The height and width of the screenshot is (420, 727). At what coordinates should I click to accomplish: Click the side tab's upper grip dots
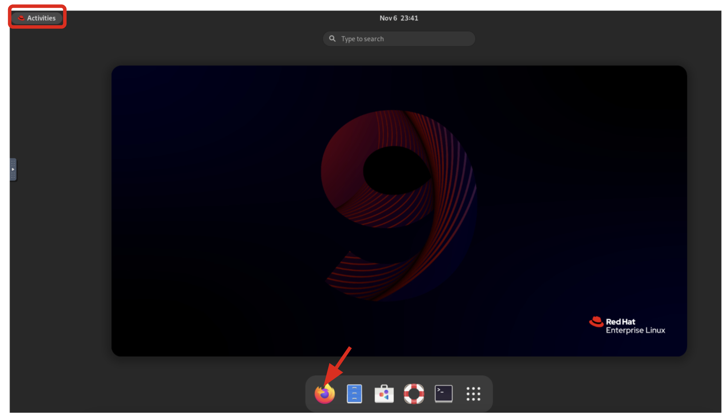point(13,163)
